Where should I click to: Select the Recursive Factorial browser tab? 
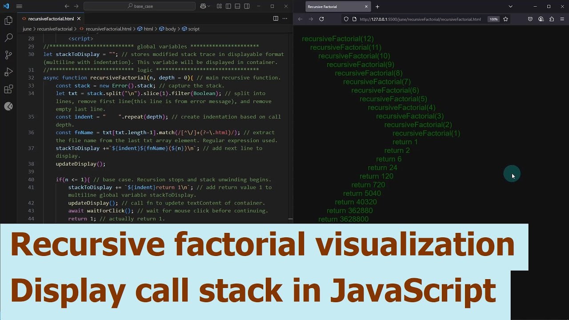(x=338, y=7)
